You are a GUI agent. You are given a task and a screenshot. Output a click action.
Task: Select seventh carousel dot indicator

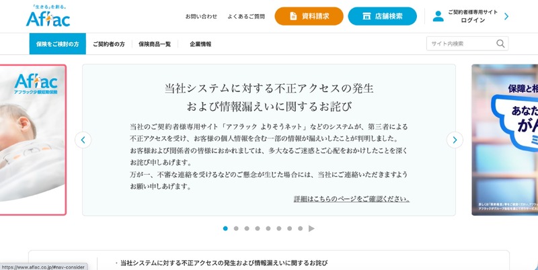click(x=290, y=228)
